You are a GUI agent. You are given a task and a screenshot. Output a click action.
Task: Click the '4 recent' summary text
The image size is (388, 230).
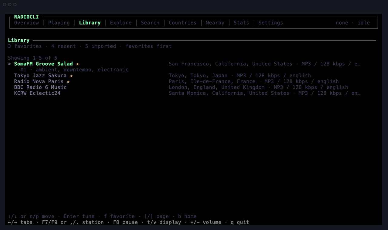64,46
